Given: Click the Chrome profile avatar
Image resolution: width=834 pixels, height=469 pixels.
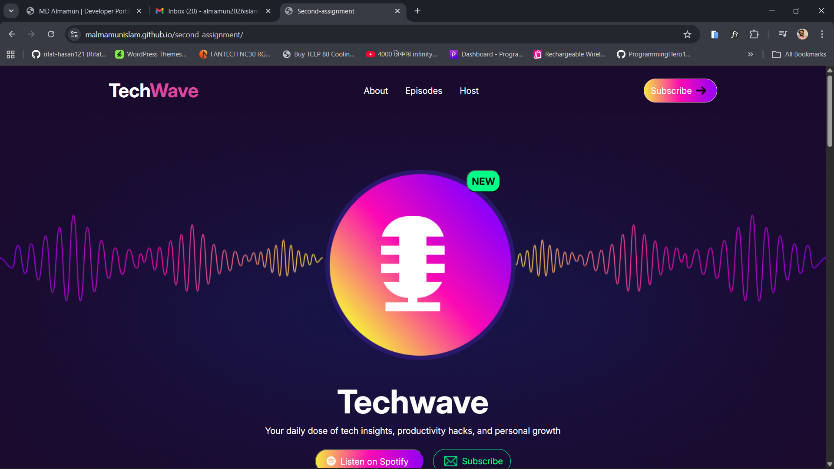Looking at the screenshot, I should click(x=802, y=34).
